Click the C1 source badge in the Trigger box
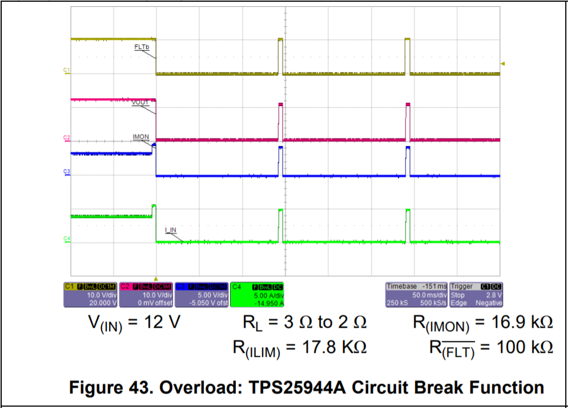Viewport: 568px width, 408px height. pos(486,287)
